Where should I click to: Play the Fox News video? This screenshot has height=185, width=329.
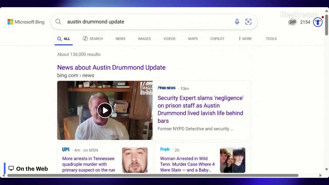(105, 110)
